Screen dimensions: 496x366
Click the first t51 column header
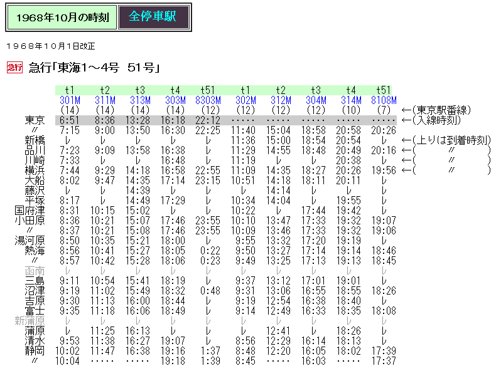(x=208, y=90)
